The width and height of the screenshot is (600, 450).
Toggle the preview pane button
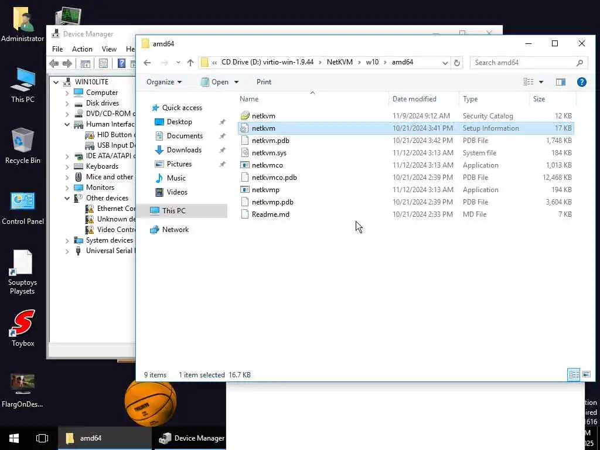pyautogui.click(x=561, y=82)
